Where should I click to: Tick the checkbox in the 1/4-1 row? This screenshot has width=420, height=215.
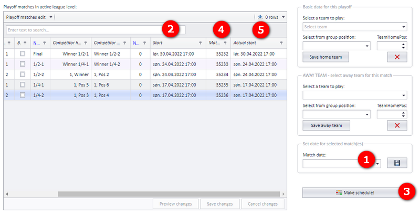[23, 85]
